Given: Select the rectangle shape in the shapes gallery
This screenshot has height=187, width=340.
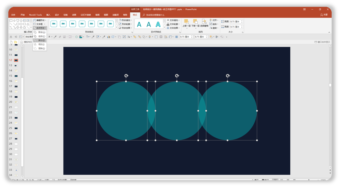Looking at the screenshot, I should pos(11,21).
